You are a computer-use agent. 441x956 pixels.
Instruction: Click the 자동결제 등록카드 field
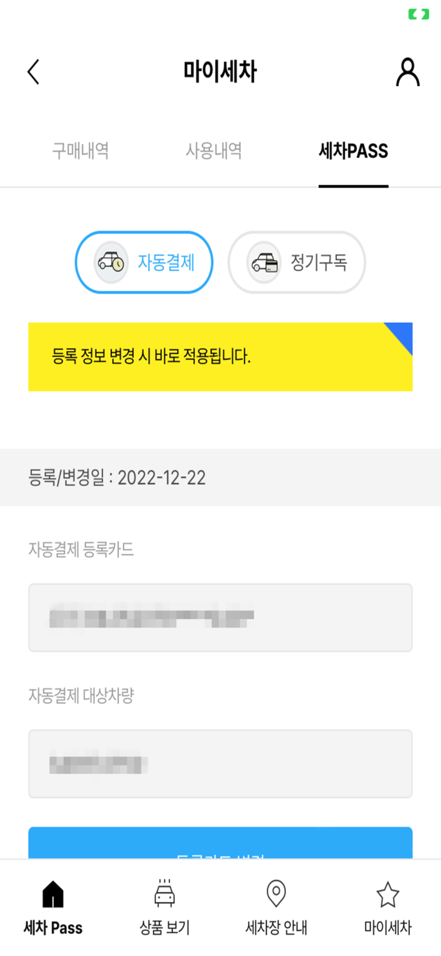click(220, 617)
